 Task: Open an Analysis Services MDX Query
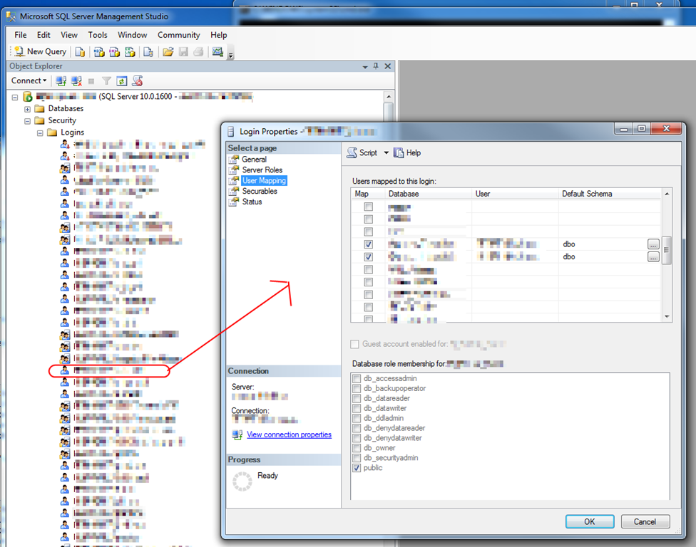99,52
